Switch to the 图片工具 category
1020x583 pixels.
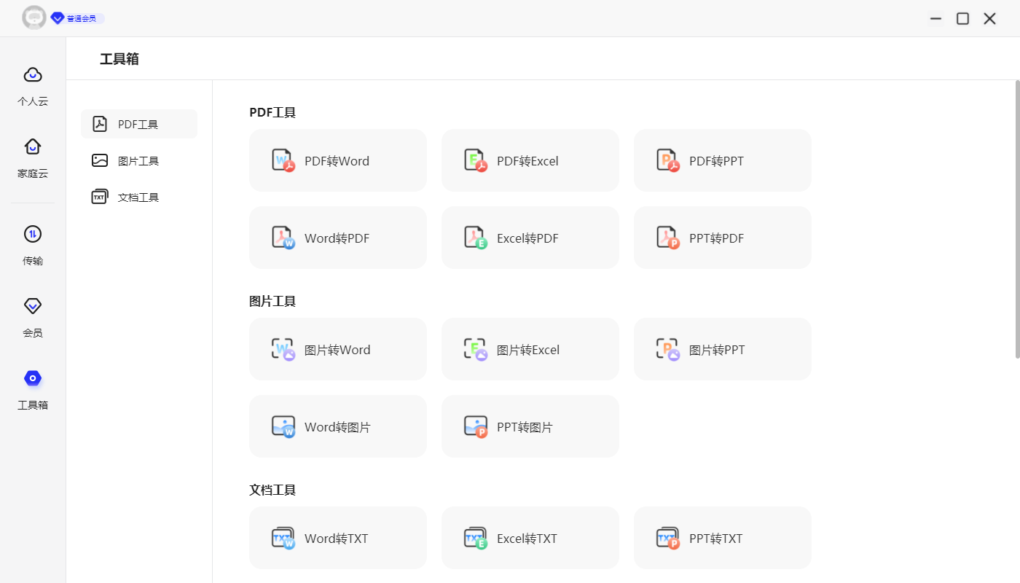tap(138, 160)
